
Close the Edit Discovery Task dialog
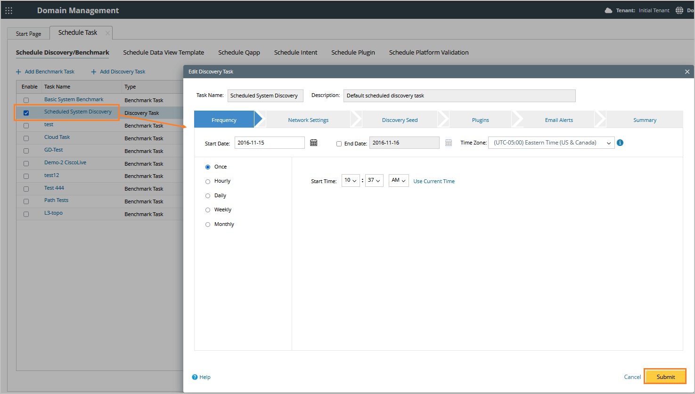coord(687,72)
